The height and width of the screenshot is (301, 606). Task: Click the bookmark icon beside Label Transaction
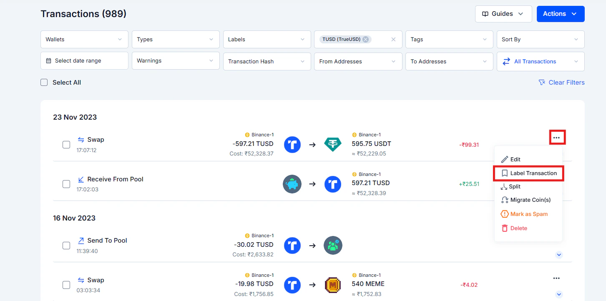pos(505,173)
